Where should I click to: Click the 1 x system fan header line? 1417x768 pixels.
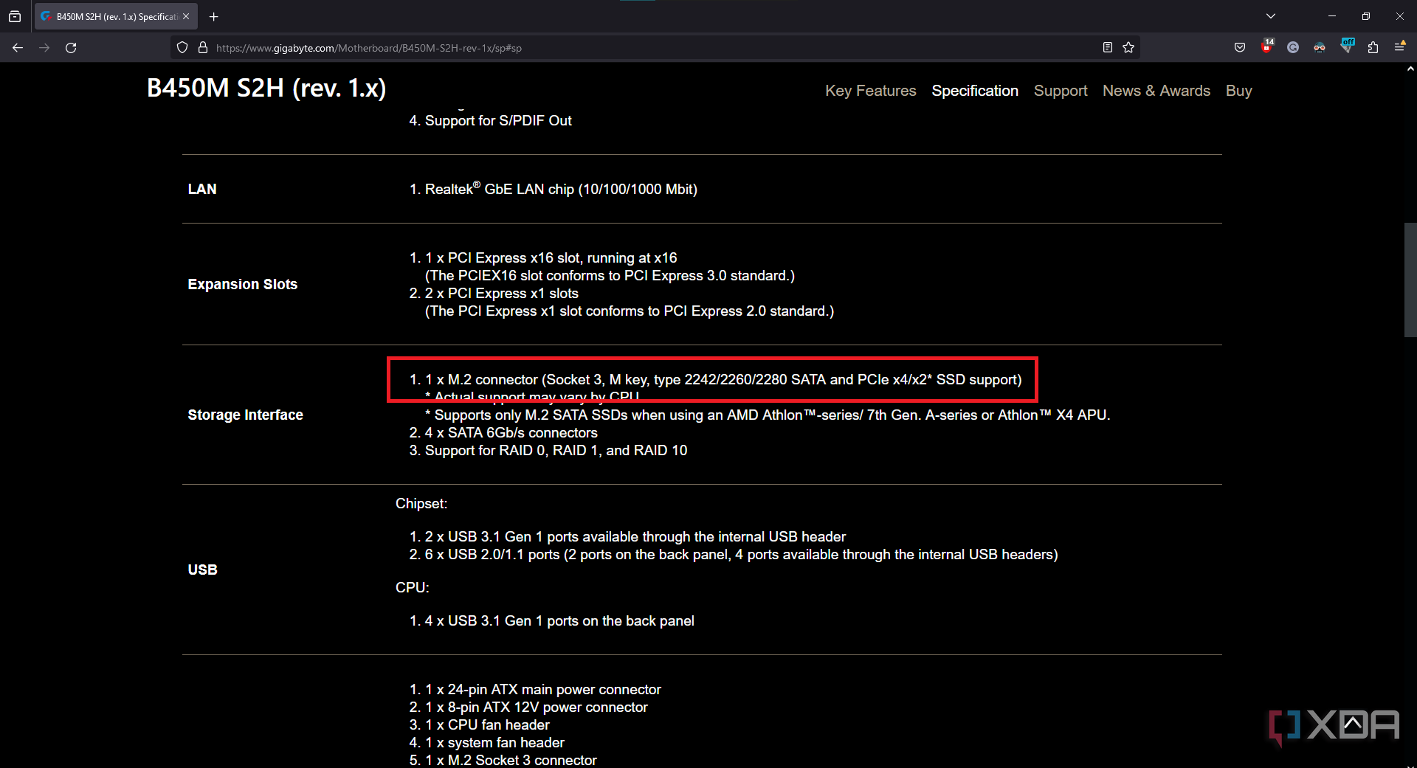[494, 742]
